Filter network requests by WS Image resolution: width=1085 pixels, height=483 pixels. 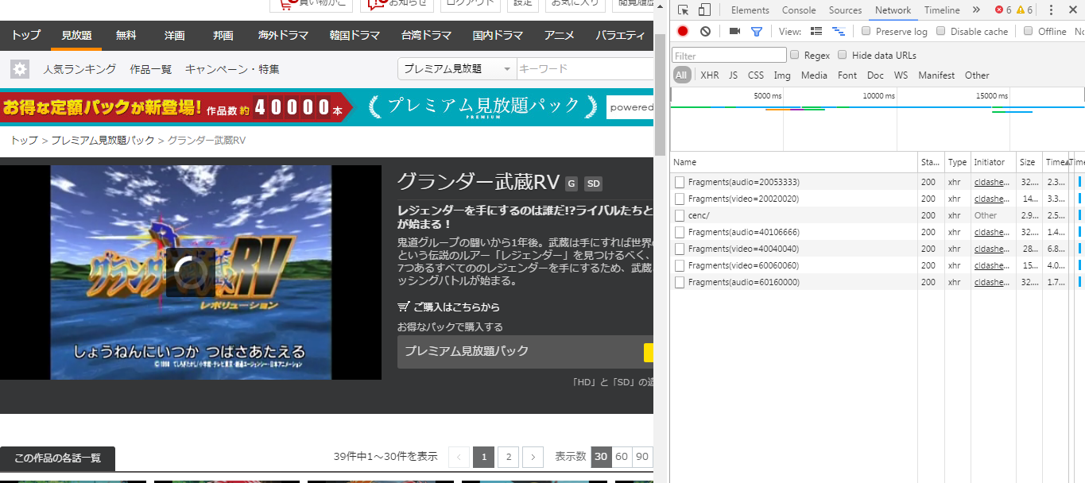point(901,75)
